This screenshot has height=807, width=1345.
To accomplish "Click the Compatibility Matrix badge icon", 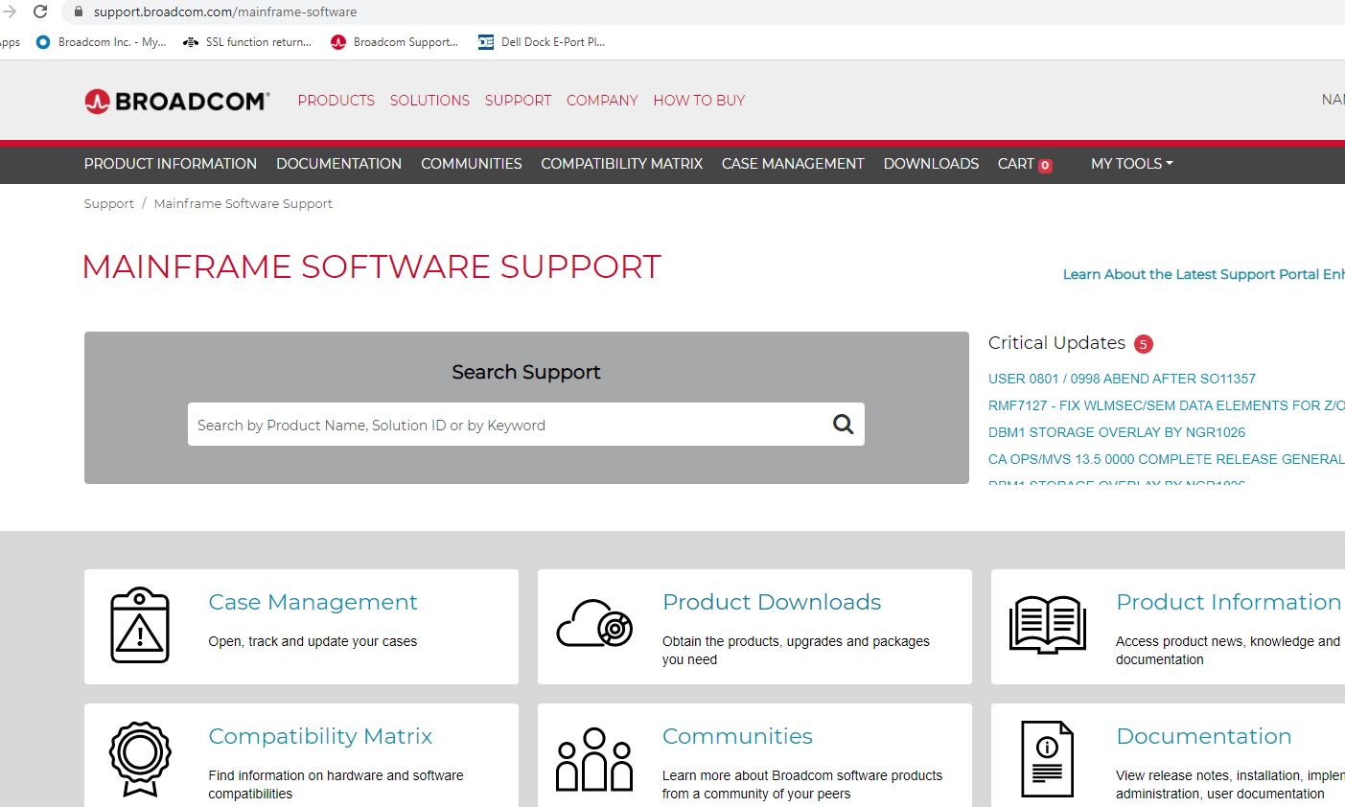I will pos(140,758).
